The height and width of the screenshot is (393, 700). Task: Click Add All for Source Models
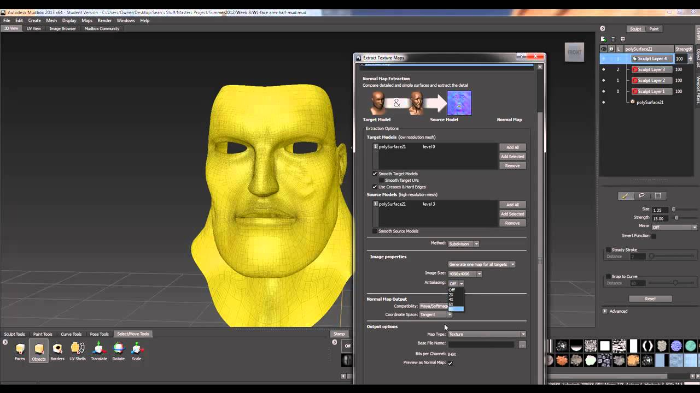tap(512, 205)
